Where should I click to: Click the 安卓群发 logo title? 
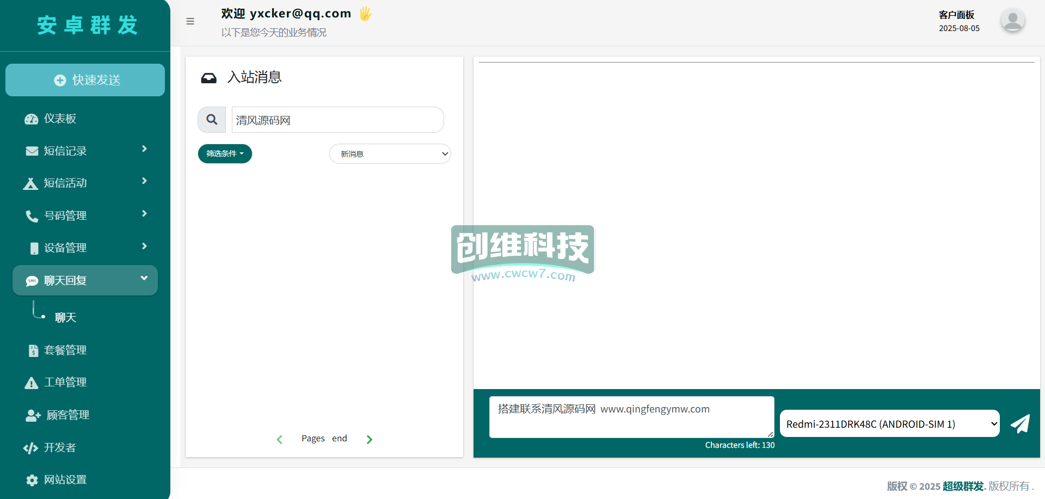click(87, 25)
